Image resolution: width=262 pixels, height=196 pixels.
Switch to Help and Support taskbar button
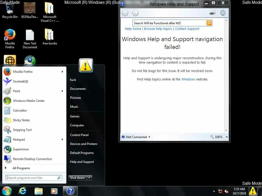point(70,191)
